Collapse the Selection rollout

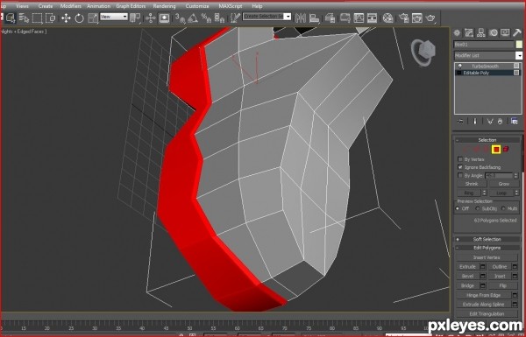pos(487,140)
